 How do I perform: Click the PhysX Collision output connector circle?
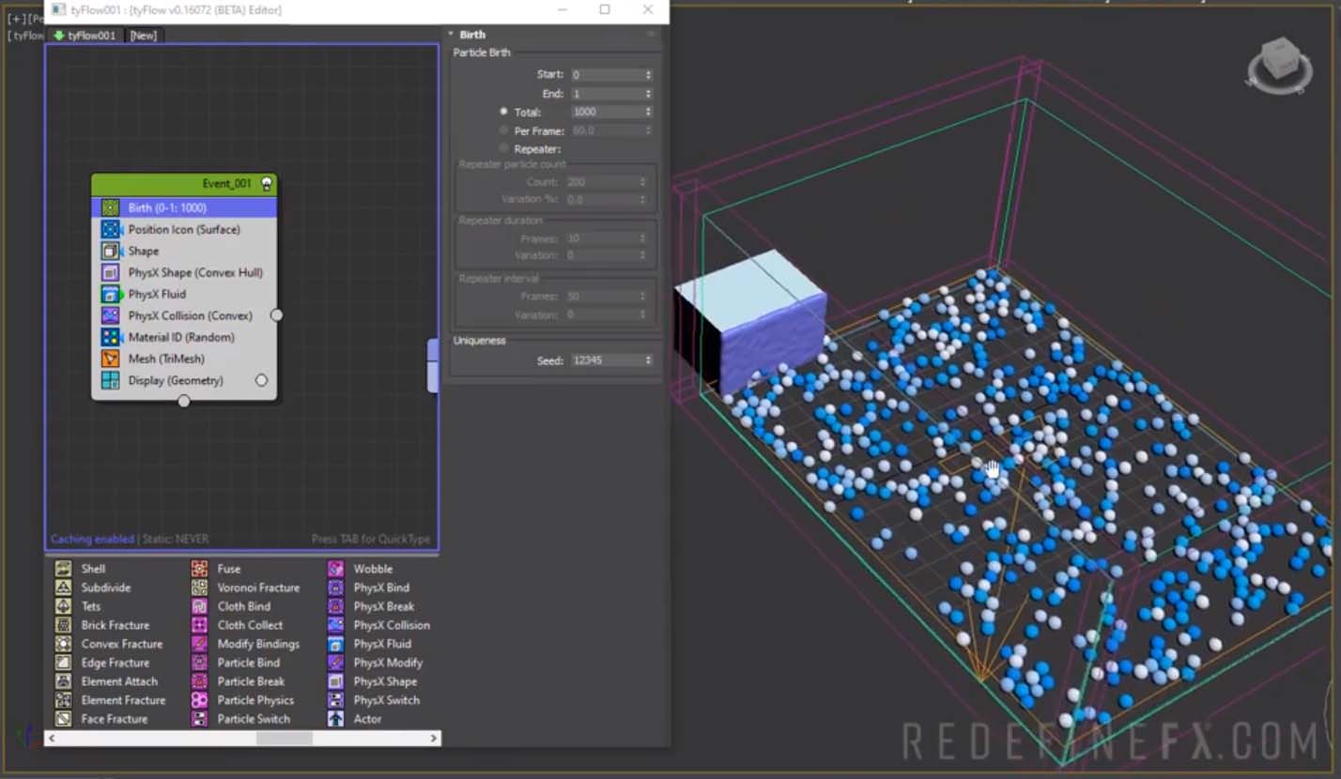[277, 315]
